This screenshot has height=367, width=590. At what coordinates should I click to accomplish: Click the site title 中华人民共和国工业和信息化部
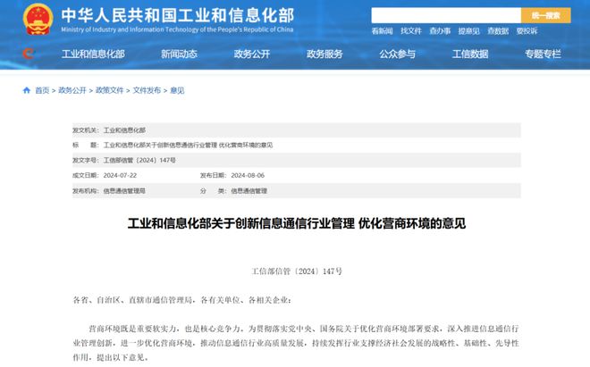[x=178, y=15]
